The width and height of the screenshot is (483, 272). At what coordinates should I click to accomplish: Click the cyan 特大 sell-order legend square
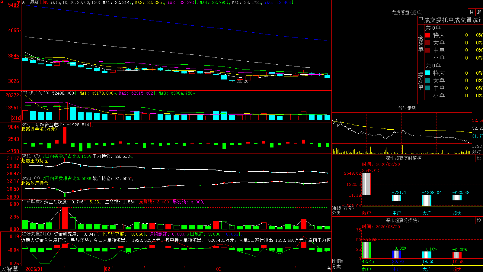pyautogui.click(x=427, y=73)
